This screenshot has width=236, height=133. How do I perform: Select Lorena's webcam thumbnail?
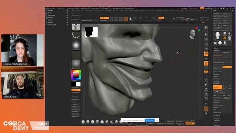tap(22, 50)
